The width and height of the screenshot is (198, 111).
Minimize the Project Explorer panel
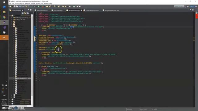pyautogui.click(x=28, y=10)
